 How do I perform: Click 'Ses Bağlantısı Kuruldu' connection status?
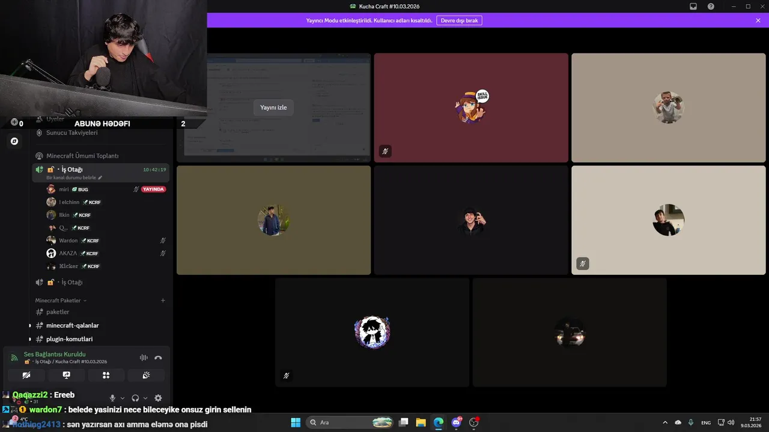[55, 354]
